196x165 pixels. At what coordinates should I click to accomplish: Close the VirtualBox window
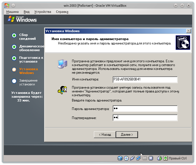coord(189,6)
